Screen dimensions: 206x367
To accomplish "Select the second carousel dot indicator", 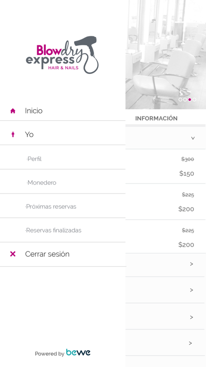I will pos(185,100).
